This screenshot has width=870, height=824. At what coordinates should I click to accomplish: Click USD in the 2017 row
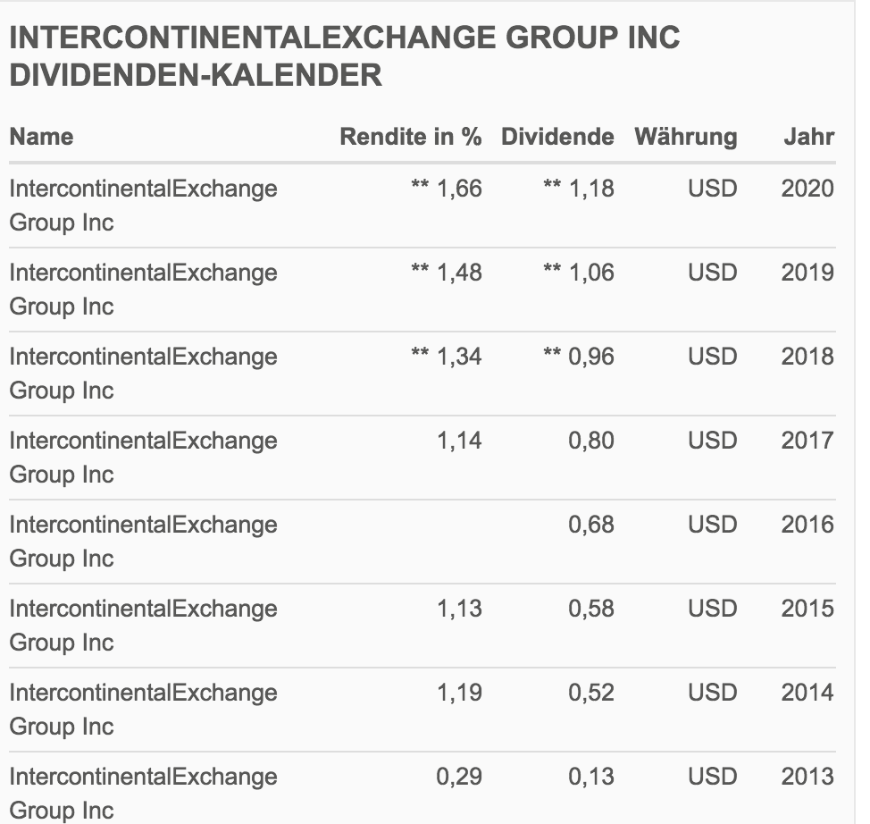[712, 441]
